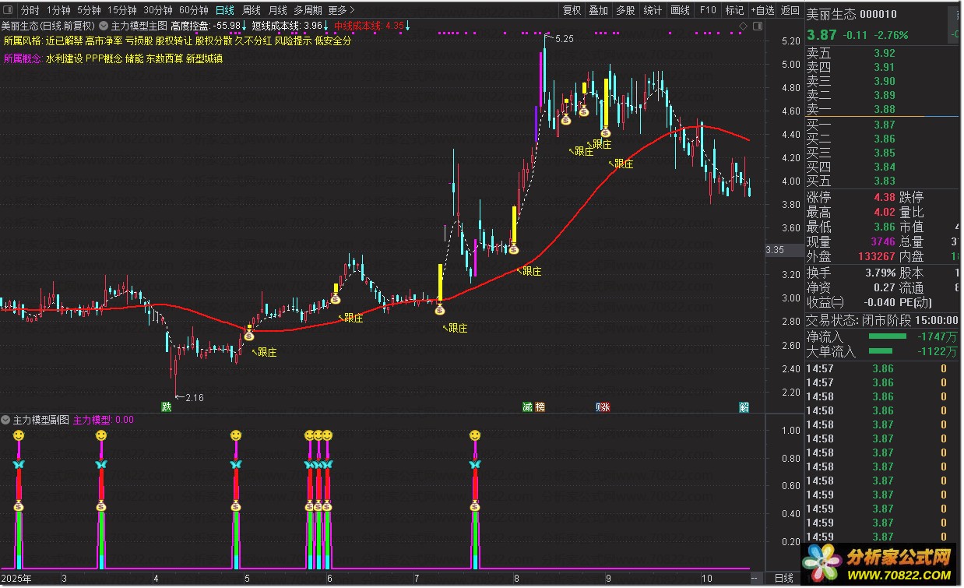Viewport: 964px width, 588px height.
Task: Open the 榜 info marker
Action: coord(540,407)
